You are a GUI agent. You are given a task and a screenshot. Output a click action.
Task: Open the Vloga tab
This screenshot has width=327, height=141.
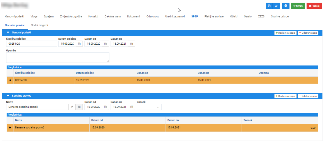click(x=34, y=16)
